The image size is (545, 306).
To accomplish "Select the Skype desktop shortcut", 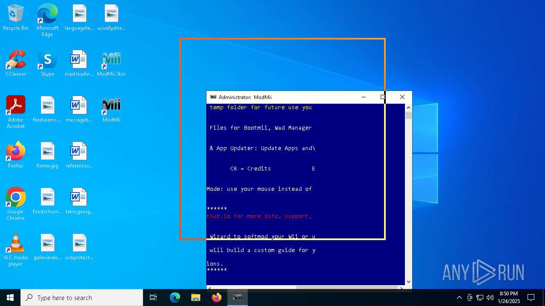I will 47,64.
